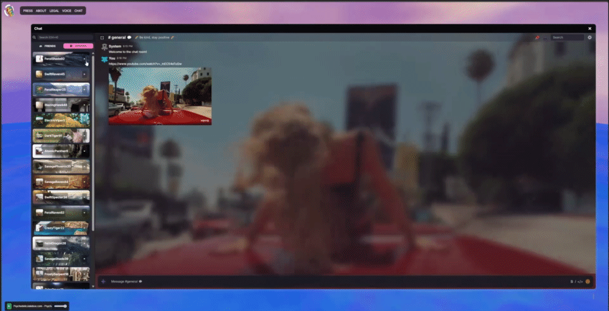Play the embedded YouTube video thumbnail

(160, 96)
